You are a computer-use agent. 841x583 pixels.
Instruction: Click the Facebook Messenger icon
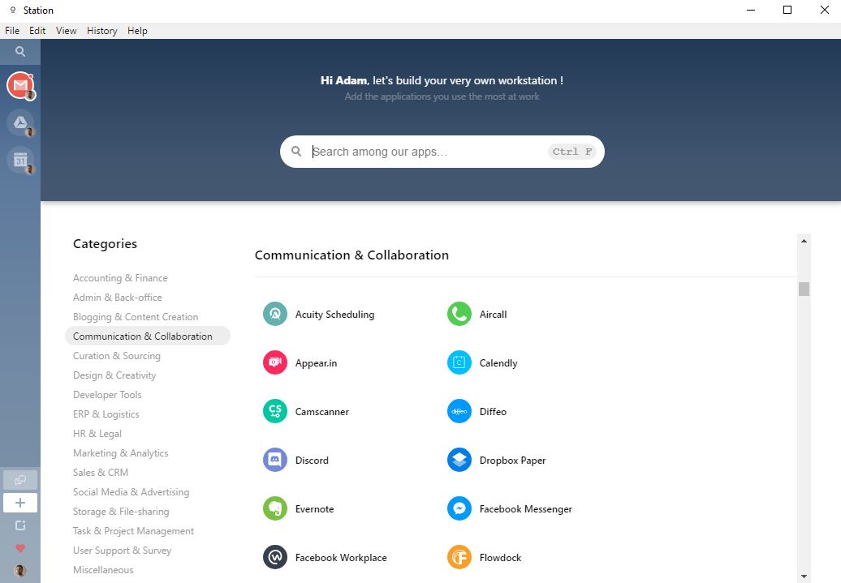pos(459,509)
